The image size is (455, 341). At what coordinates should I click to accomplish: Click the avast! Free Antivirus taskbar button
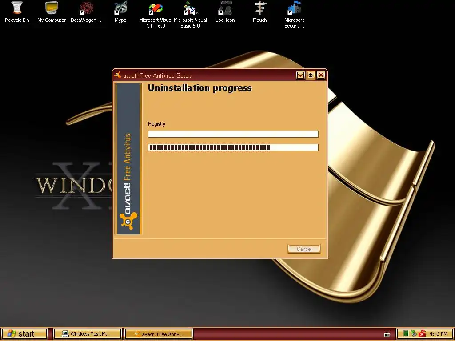[159, 334]
